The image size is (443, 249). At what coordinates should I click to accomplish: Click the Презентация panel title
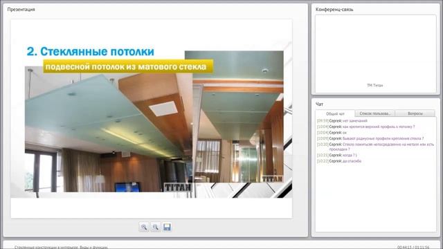click(21, 9)
